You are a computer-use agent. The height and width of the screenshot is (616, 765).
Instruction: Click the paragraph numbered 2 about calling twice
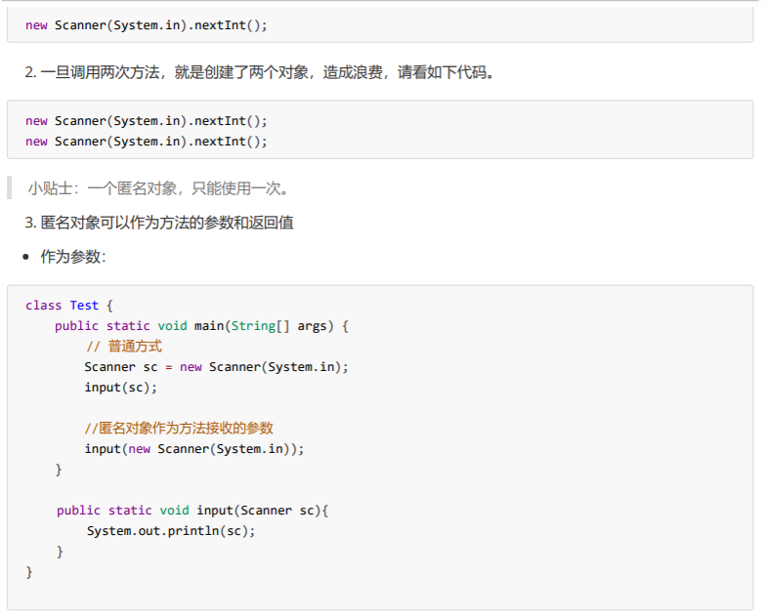point(259,72)
